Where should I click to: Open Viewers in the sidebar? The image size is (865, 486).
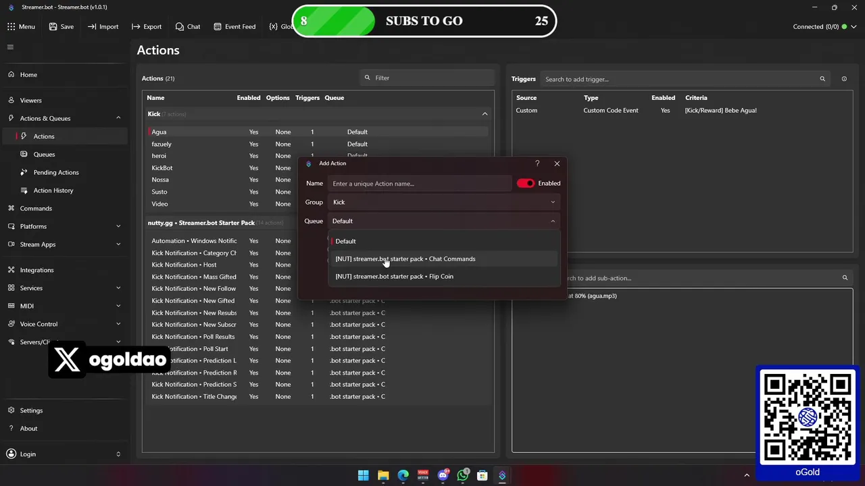coord(64,101)
